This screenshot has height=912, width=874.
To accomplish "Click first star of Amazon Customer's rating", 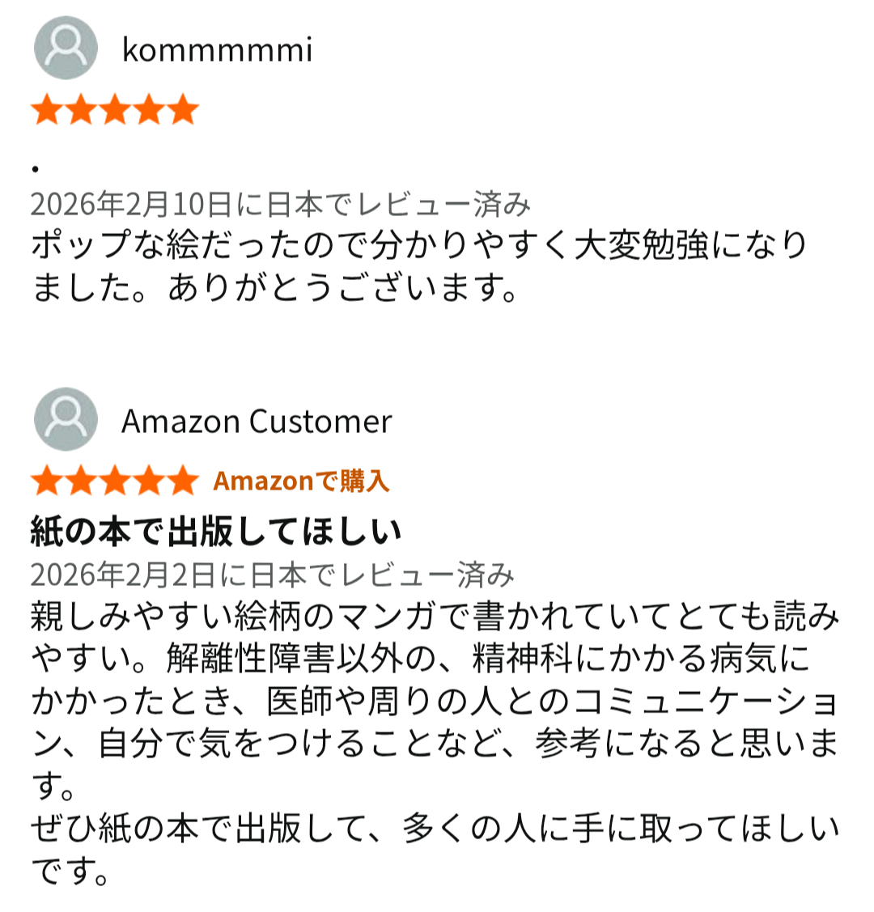I will 47,481.
